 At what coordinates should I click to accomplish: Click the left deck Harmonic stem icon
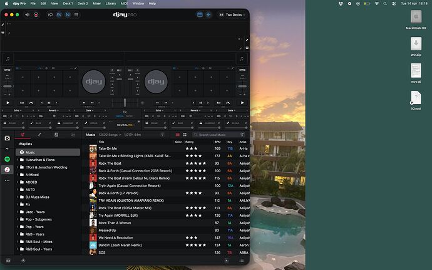click(x=59, y=123)
